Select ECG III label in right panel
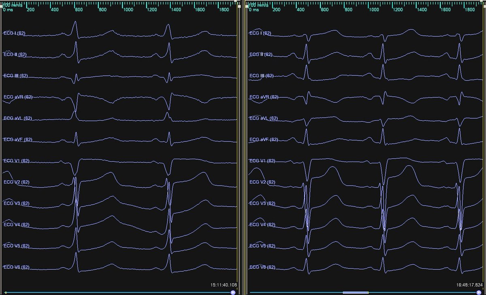The image size is (486, 295). coord(262,76)
